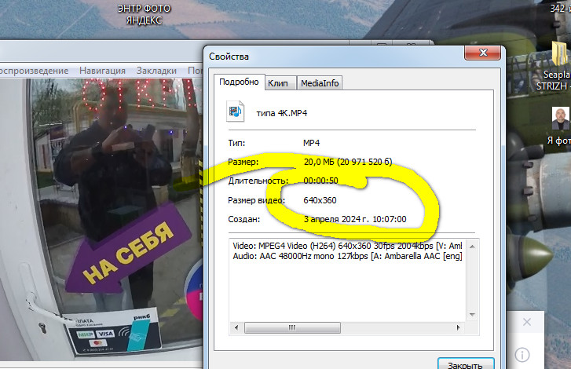Close the side panel with gray X

coord(526,322)
